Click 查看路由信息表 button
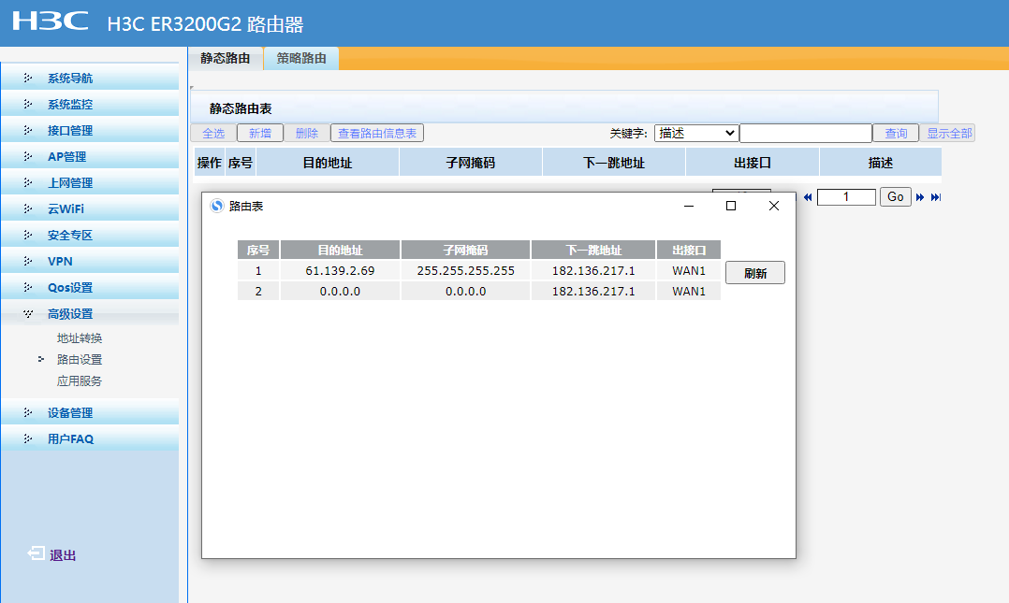The image size is (1009, 603). pyautogui.click(x=377, y=133)
